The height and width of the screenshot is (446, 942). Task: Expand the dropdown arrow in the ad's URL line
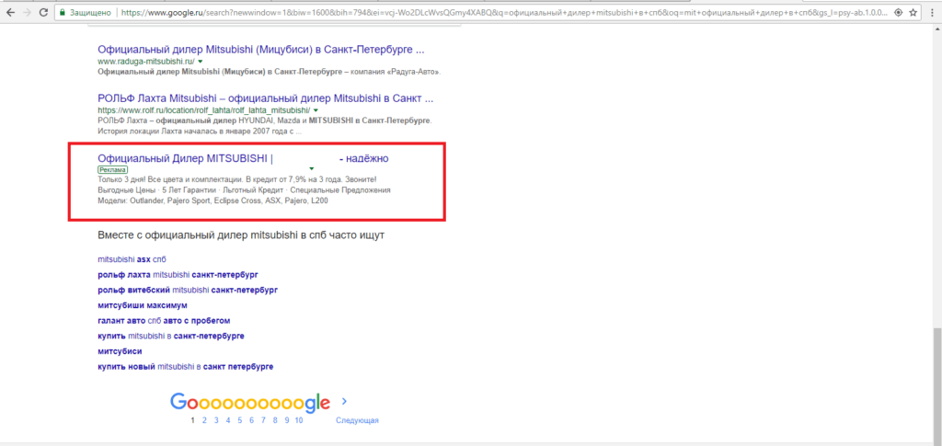(311, 169)
